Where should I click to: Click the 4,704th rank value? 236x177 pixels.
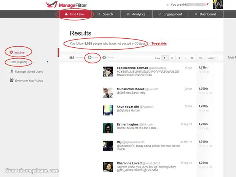tap(203, 163)
